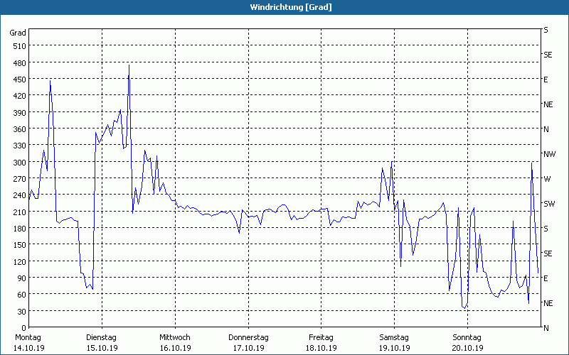The height and width of the screenshot is (355, 569).
Task: Select the "300" axis value
Action: 19,163
